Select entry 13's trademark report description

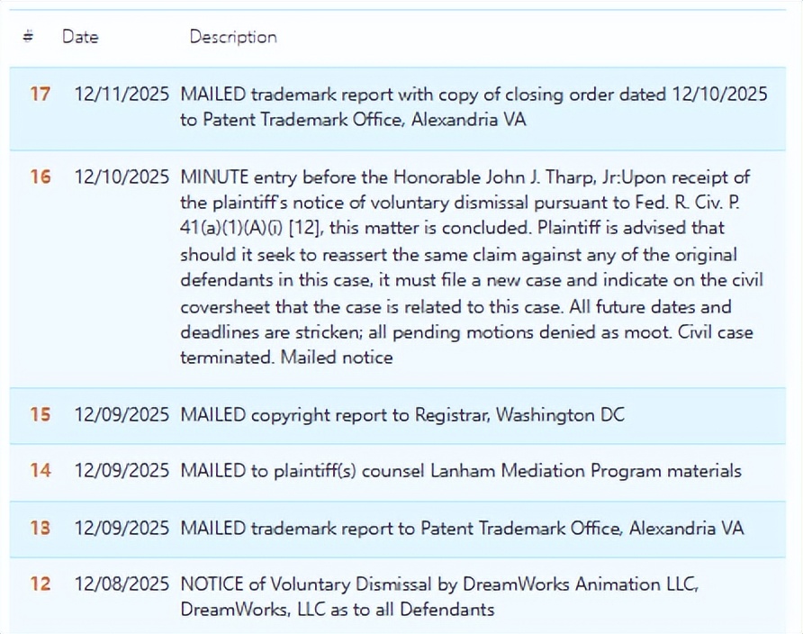(x=462, y=528)
